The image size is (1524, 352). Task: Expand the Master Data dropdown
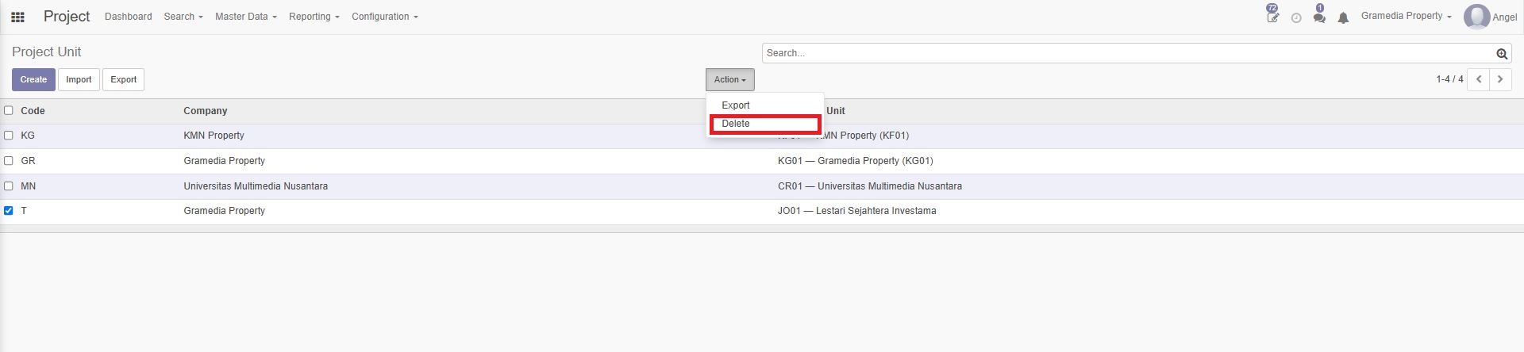tap(245, 17)
